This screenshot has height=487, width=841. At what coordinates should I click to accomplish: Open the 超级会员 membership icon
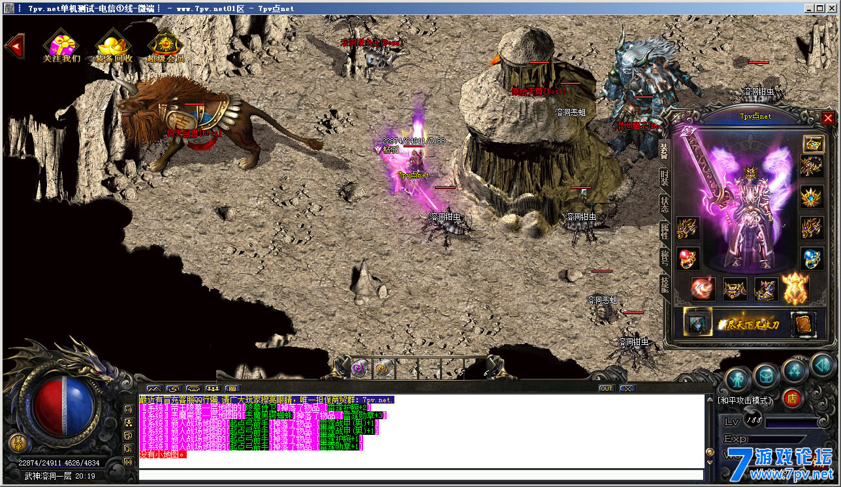click(165, 45)
